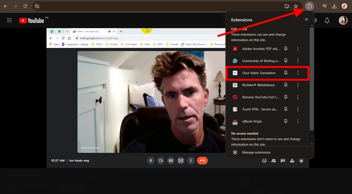Pin the iTour Video Translation extension
Image resolution: width=352 pixels, height=194 pixels.
286,73
